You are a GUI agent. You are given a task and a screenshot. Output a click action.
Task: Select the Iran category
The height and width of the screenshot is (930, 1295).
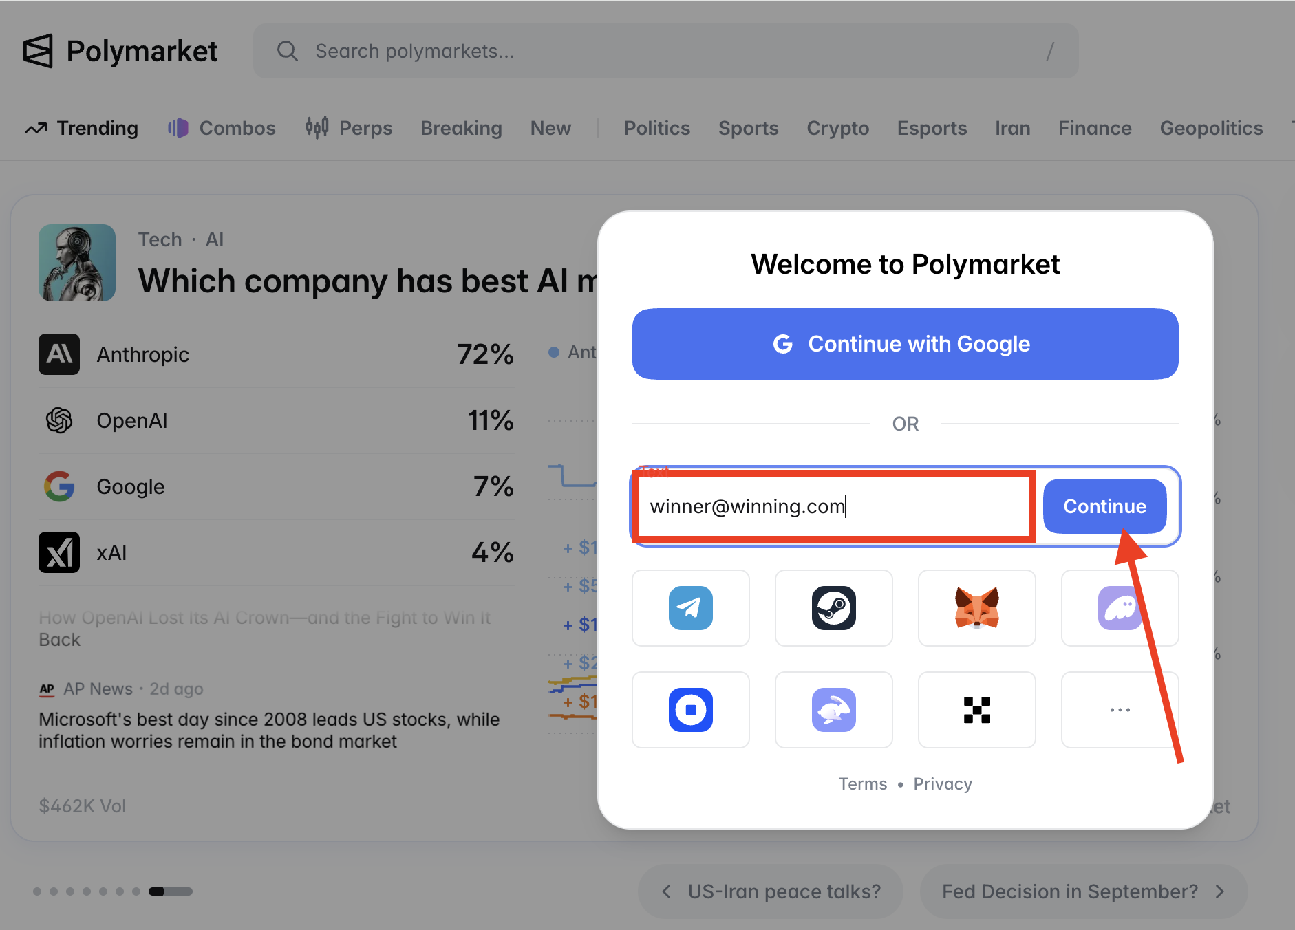(1013, 128)
